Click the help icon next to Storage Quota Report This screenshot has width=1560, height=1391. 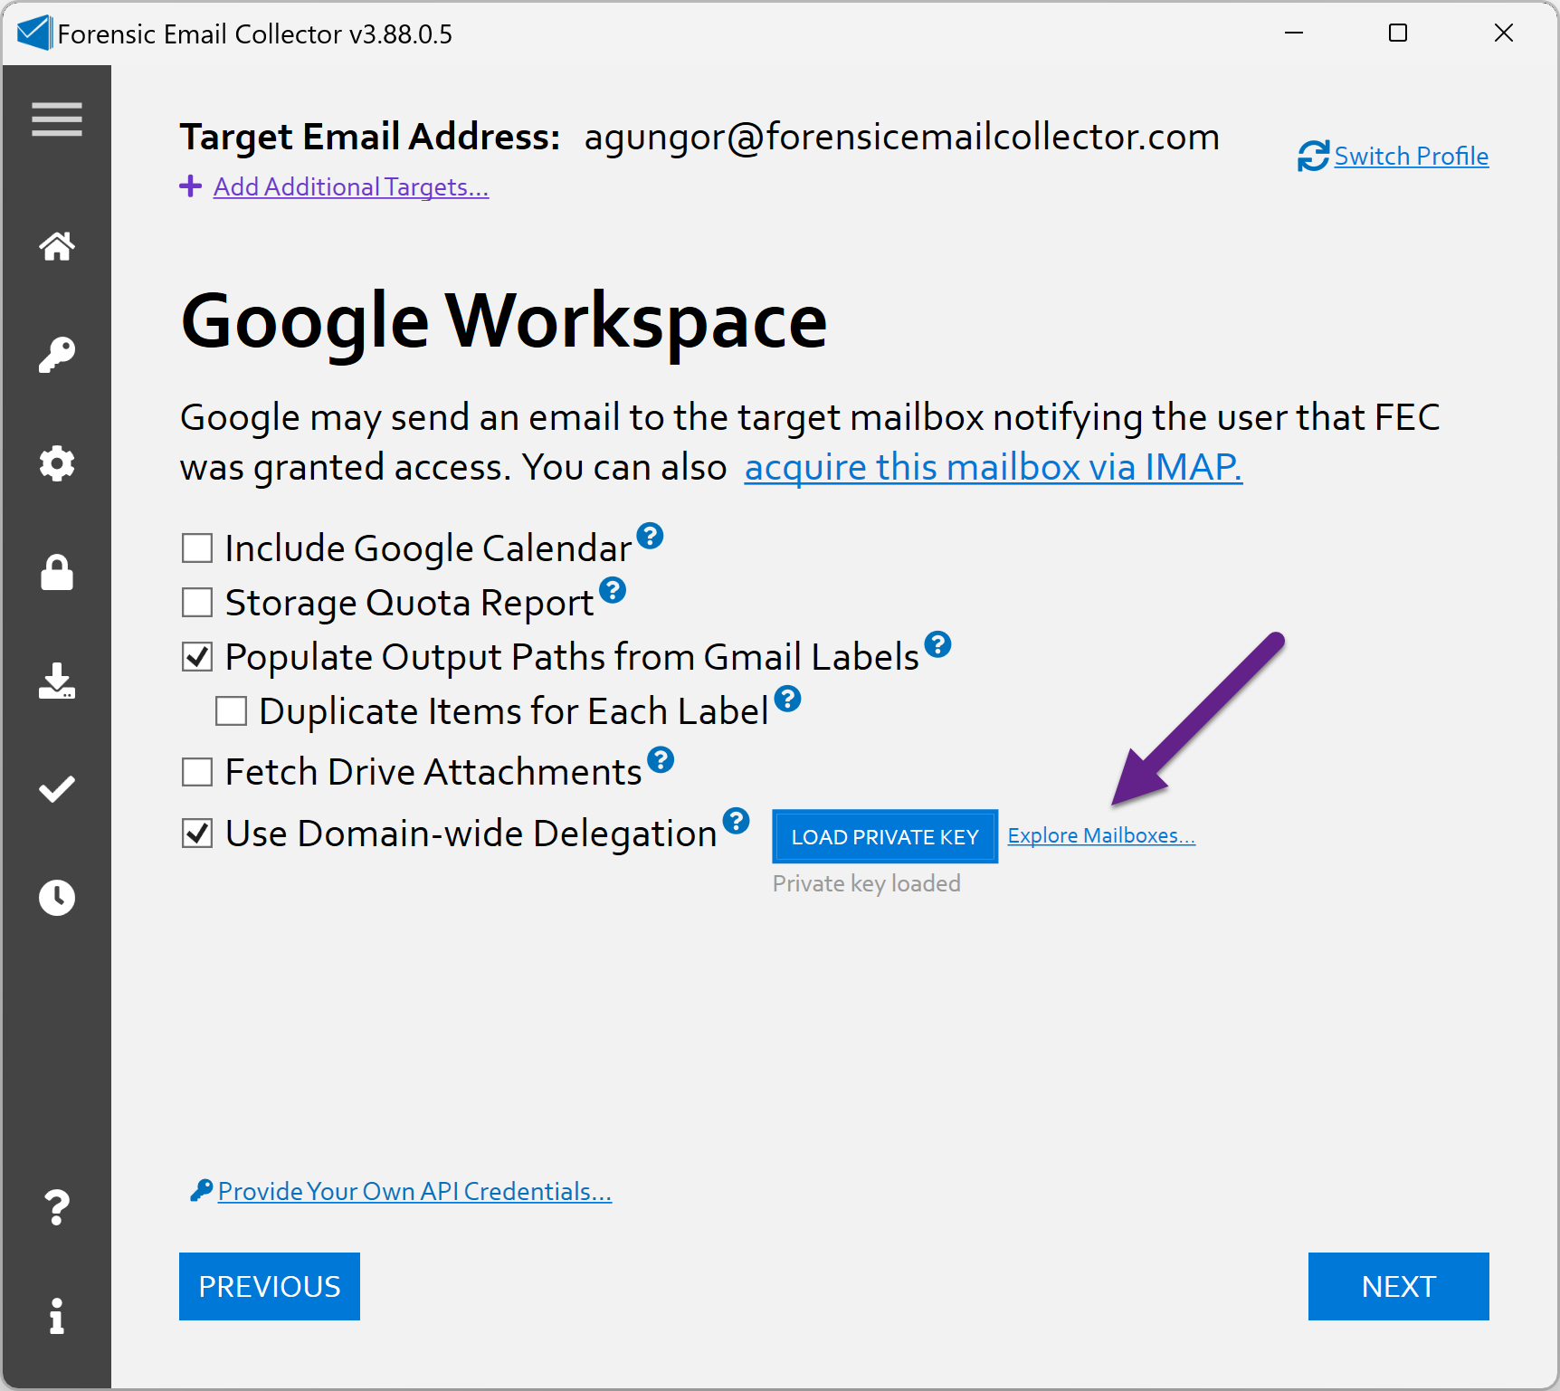click(613, 590)
